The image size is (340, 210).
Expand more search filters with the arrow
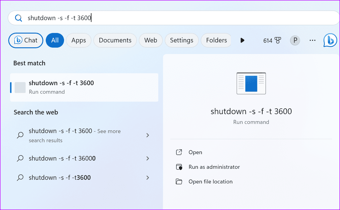tap(242, 40)
